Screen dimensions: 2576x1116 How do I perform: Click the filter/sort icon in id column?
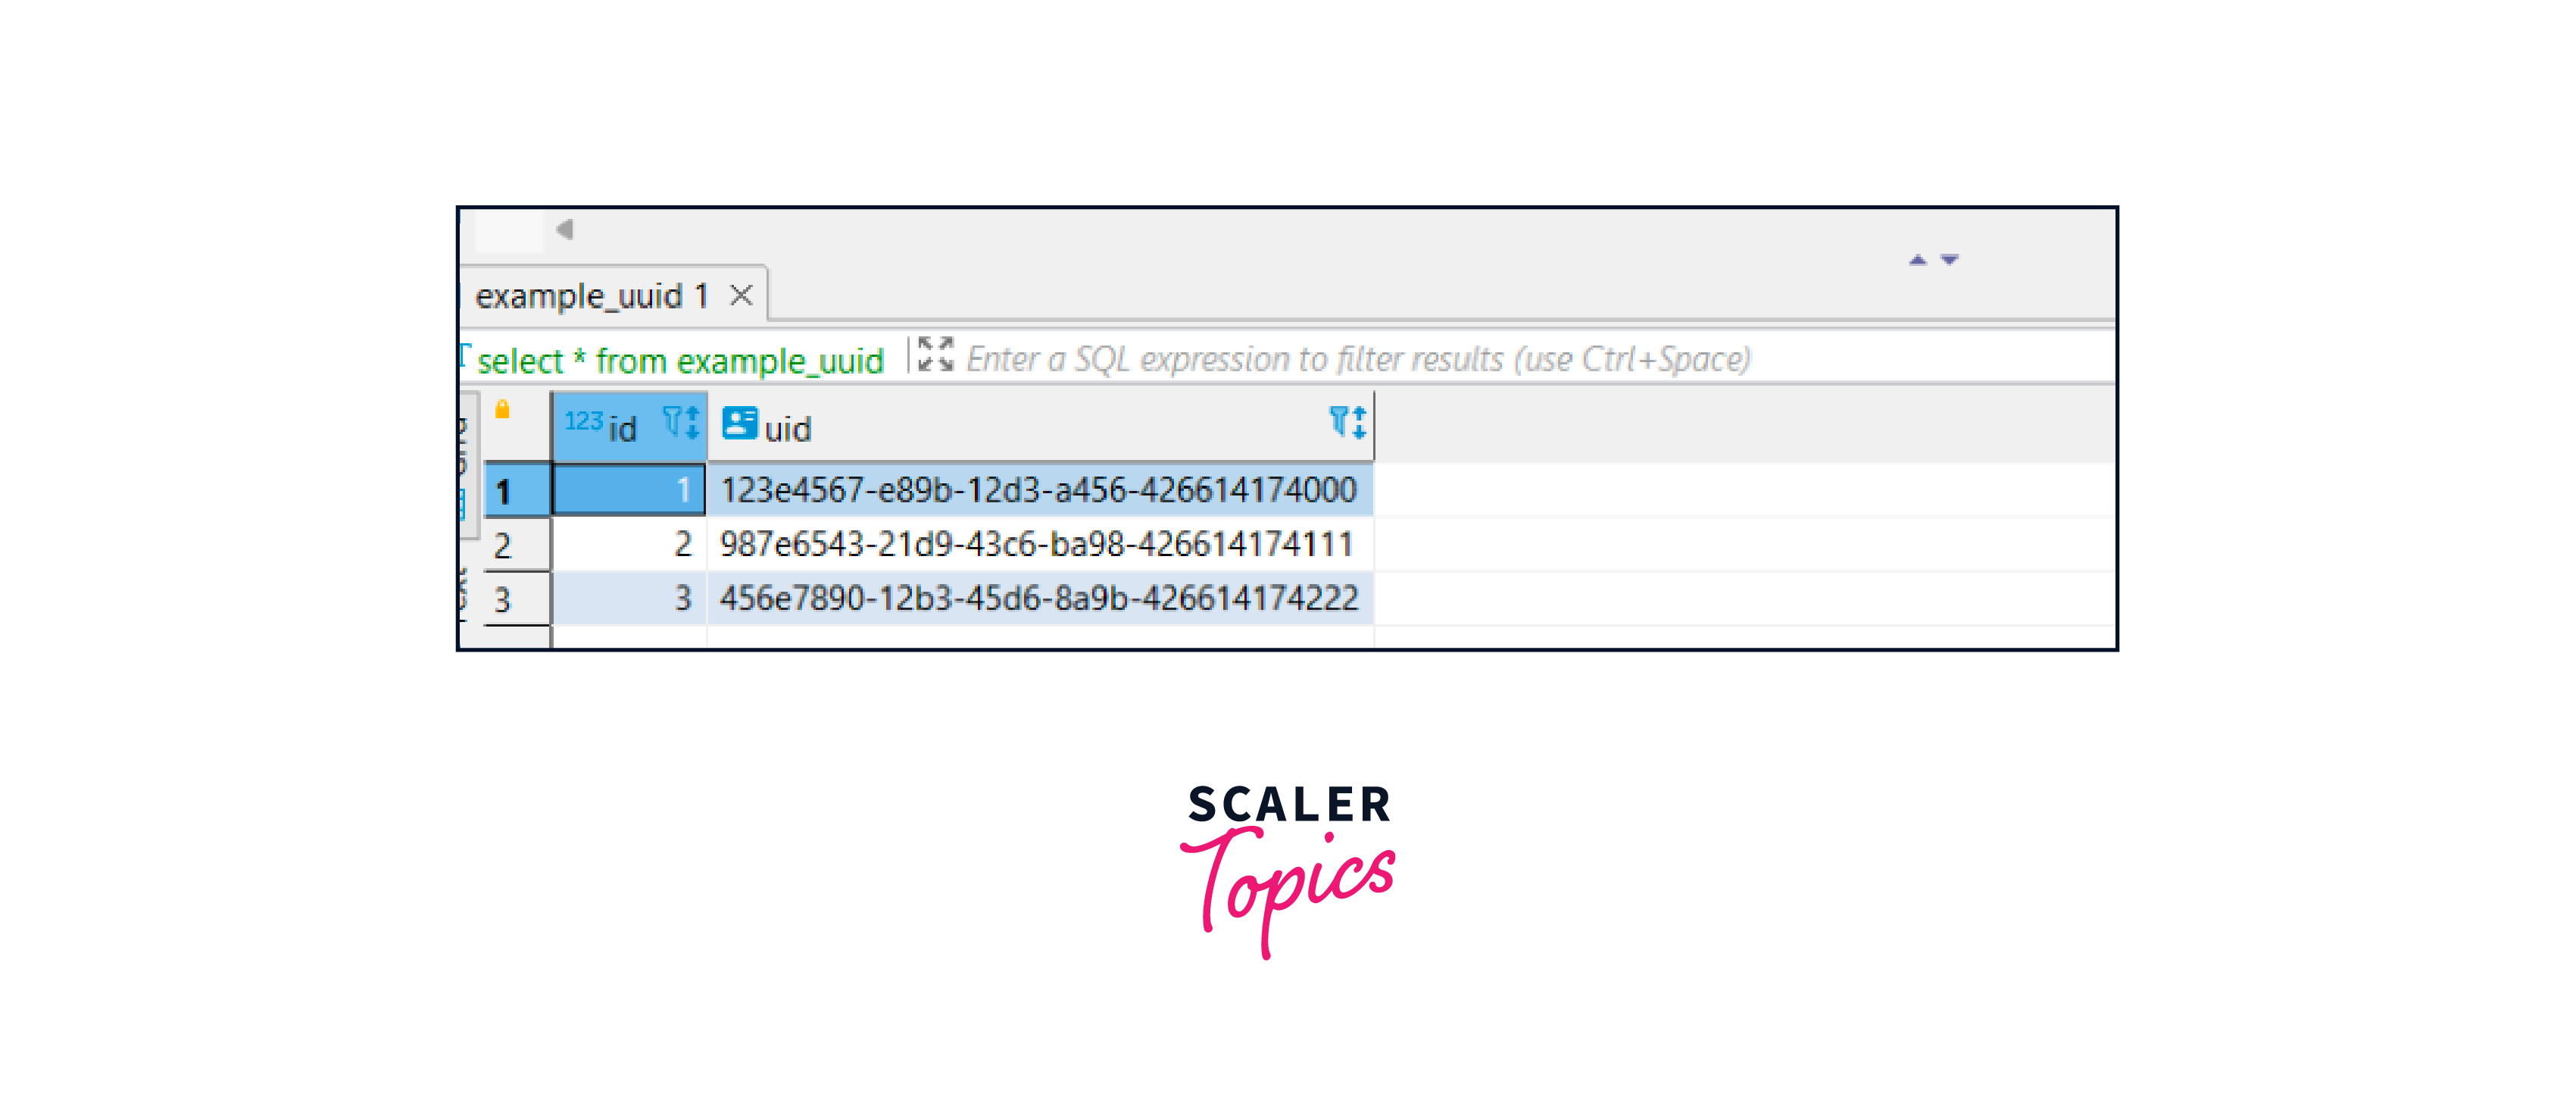click(x=681, y=423)
